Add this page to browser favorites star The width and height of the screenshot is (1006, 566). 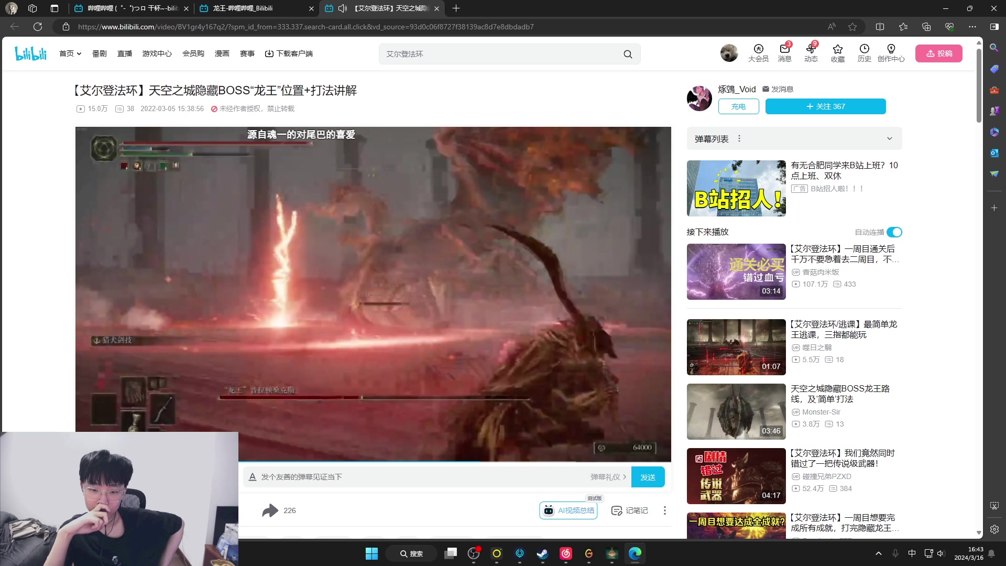(852, 27)
